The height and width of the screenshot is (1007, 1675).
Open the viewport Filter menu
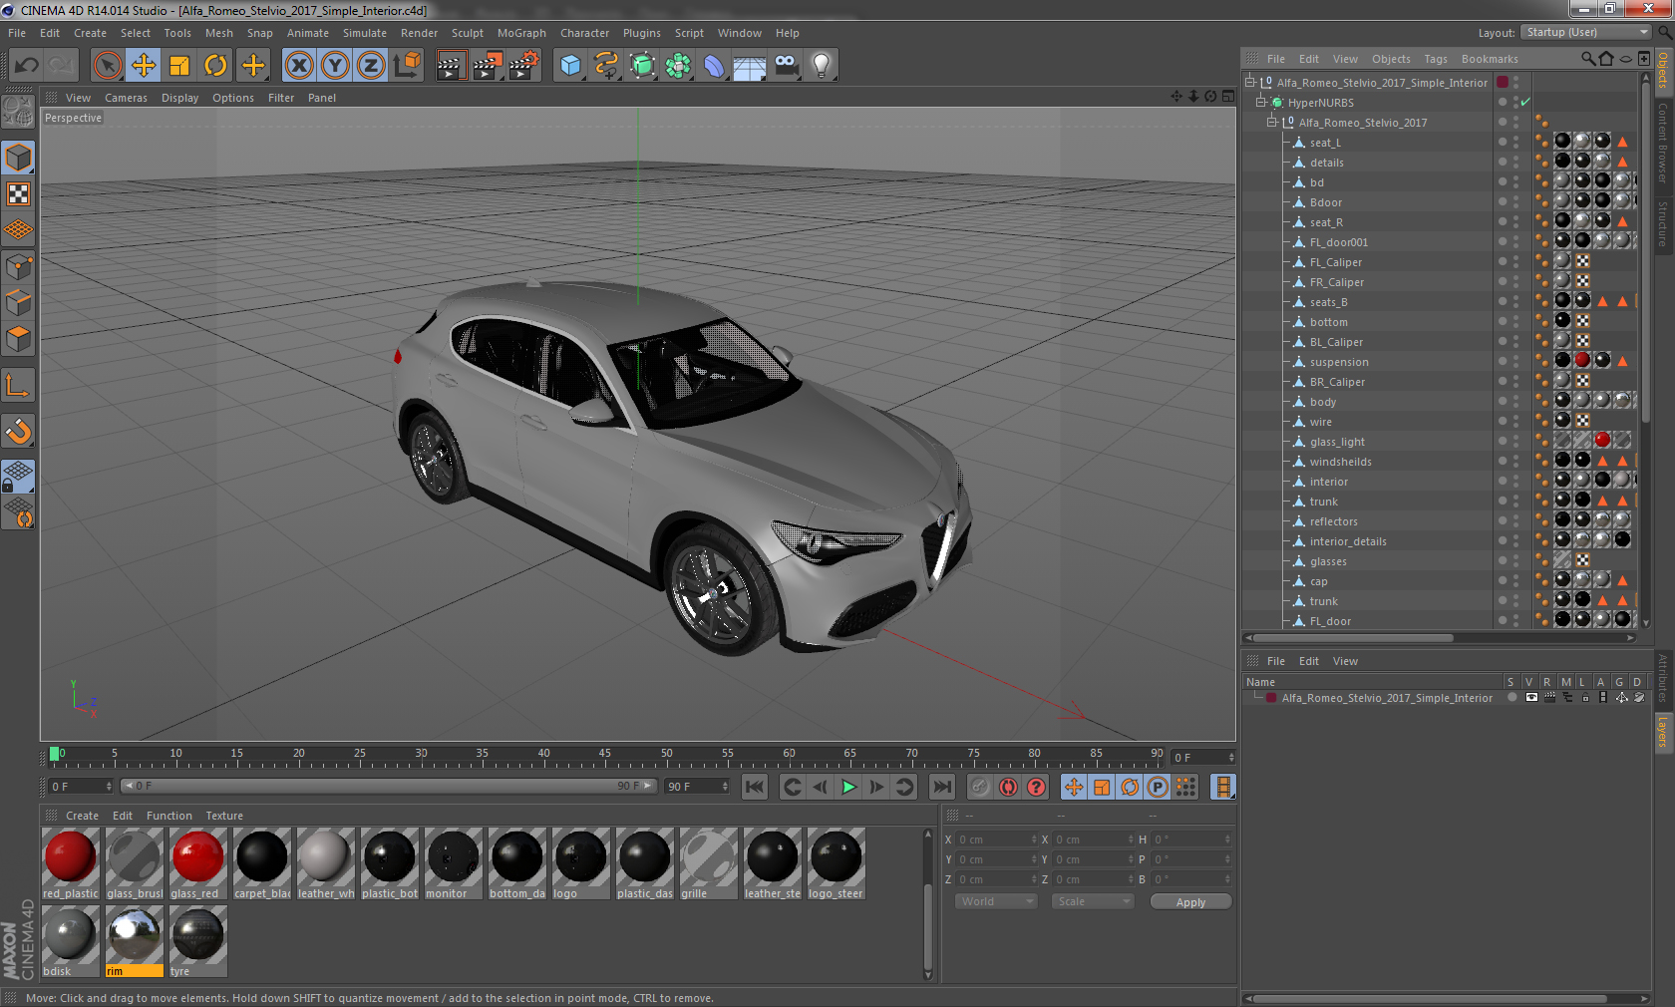[x=281, y=98]
